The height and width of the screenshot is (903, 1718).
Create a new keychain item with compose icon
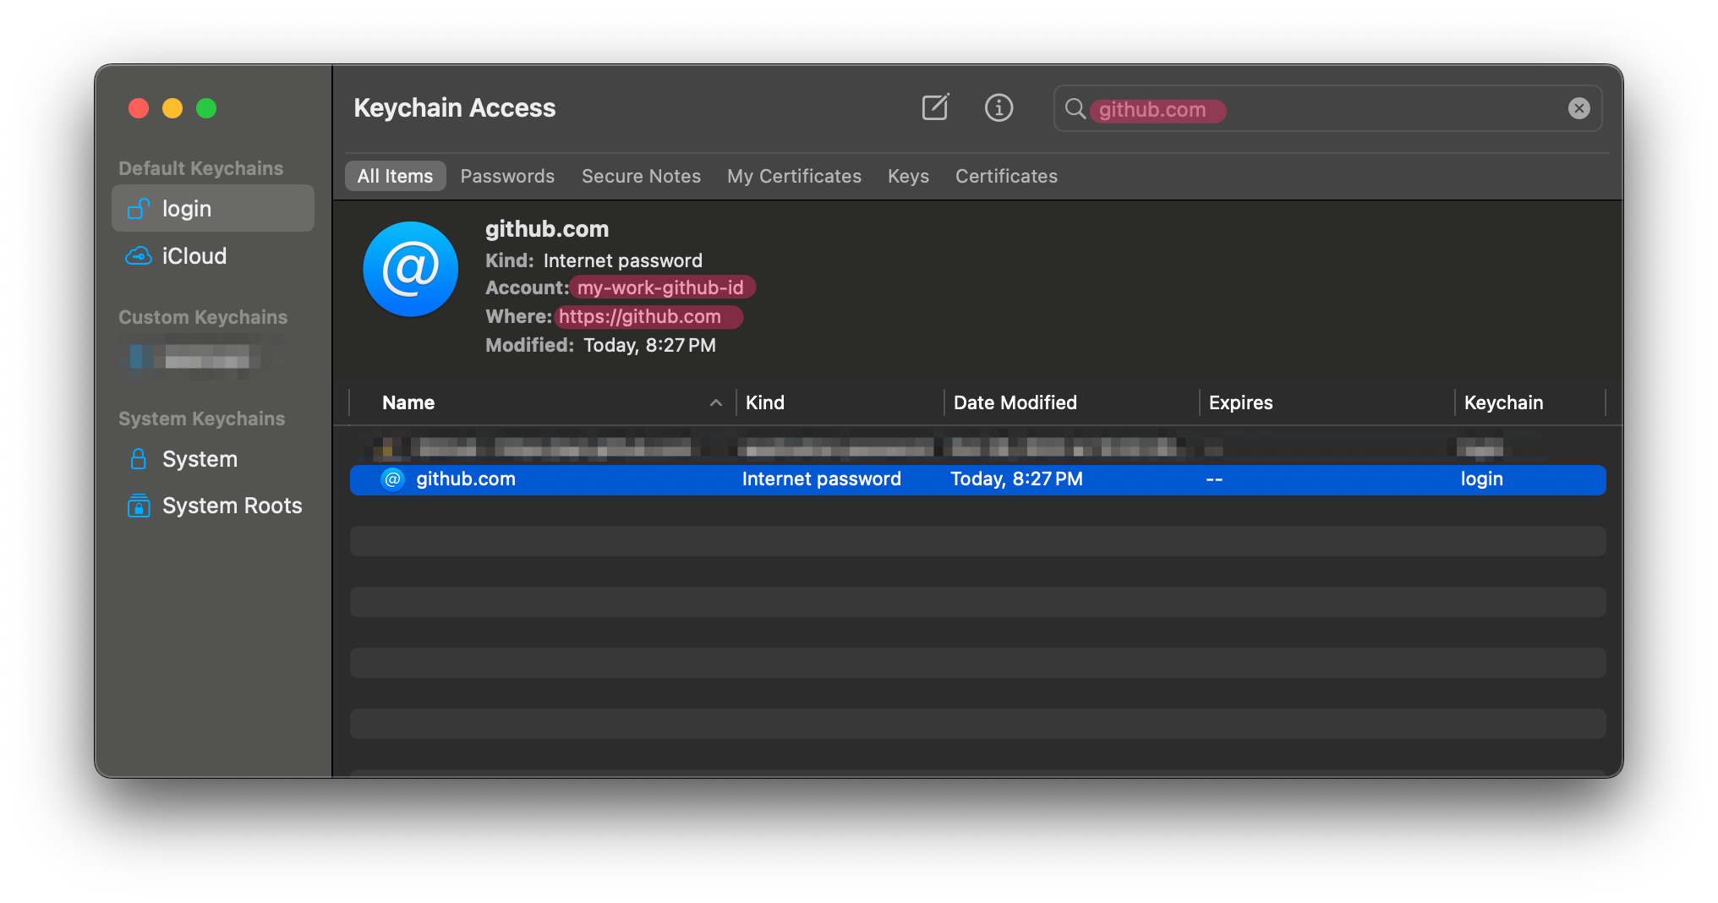tap(935, 107)
